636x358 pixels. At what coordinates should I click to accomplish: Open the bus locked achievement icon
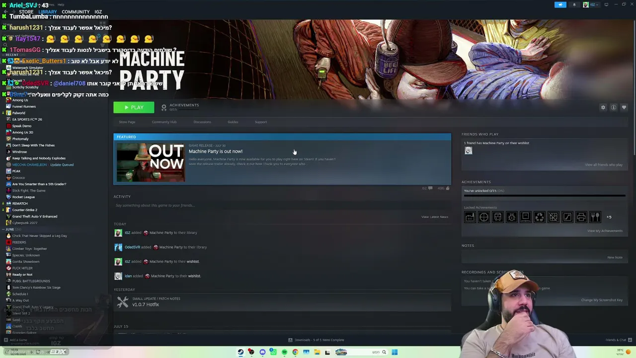[x=498, y=217]
